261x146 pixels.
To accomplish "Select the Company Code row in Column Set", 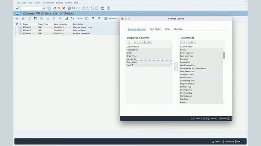I will 201,75.
